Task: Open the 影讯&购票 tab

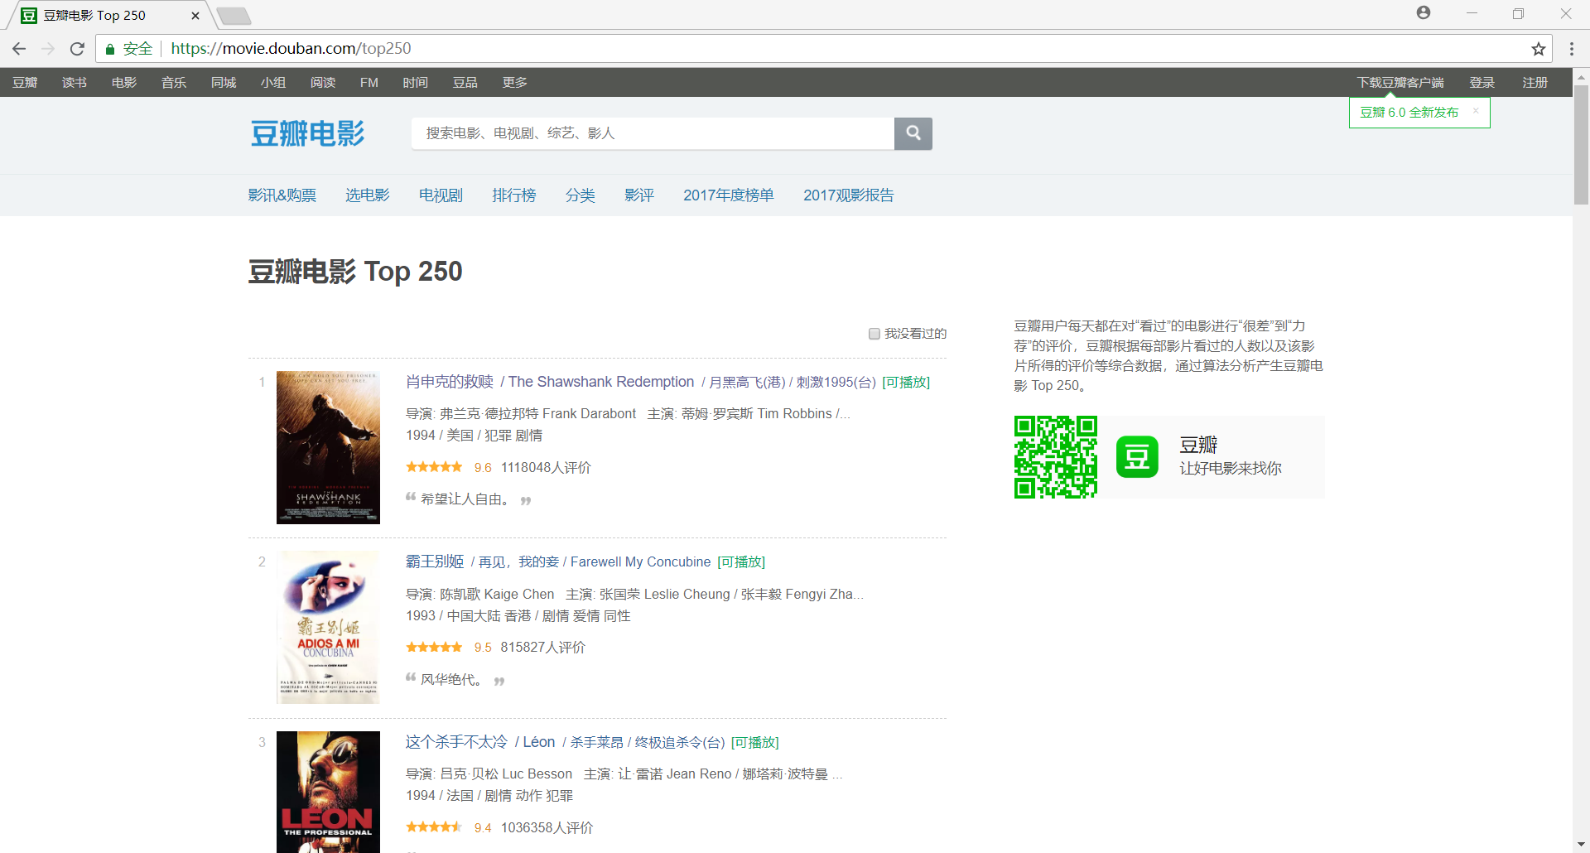Action: point(282,195)
